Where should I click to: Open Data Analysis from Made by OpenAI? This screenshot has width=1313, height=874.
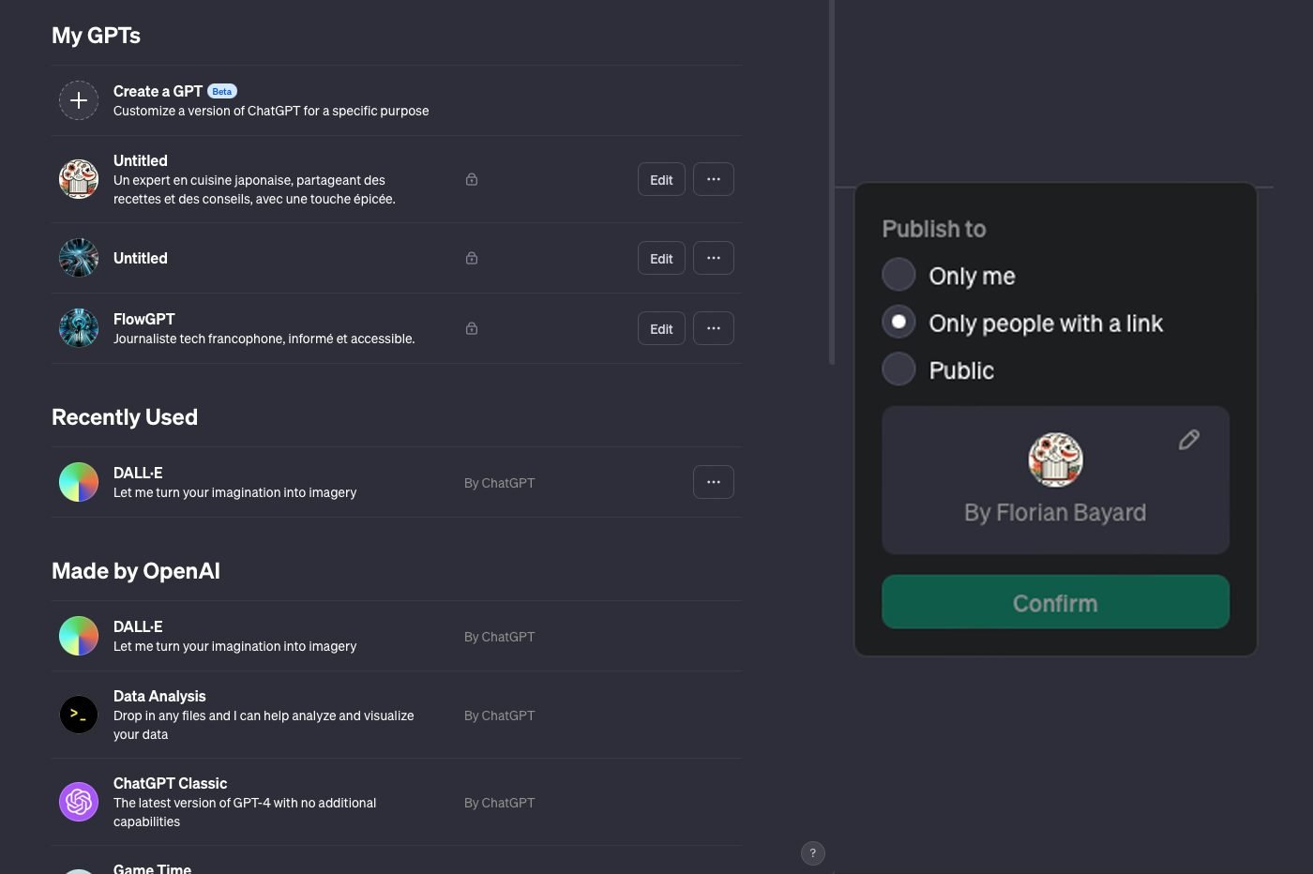[x=159, y=696]
